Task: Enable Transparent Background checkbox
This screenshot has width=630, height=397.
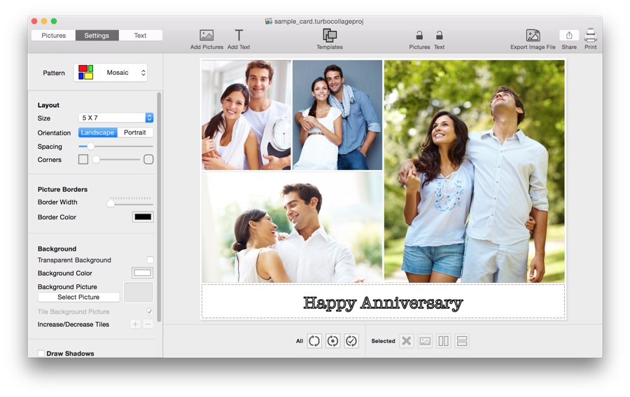Action: pos(150,260)
